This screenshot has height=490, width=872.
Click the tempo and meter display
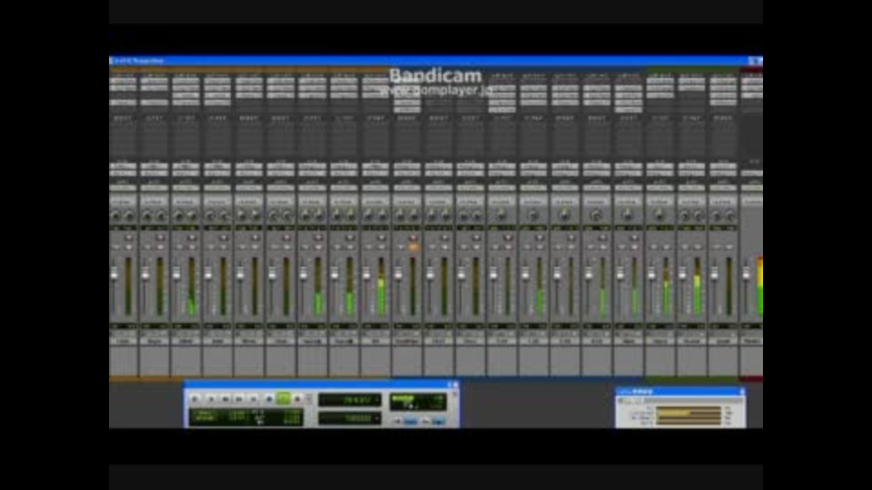click(418, 401)
